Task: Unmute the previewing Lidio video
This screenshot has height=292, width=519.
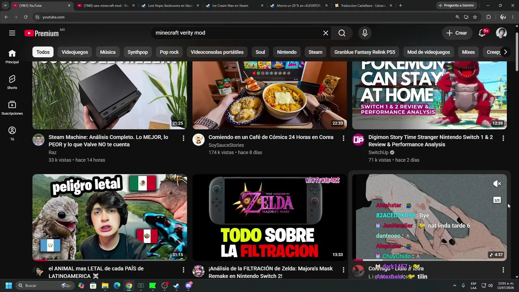Action: pyautogui.click(x=497, y=184)
